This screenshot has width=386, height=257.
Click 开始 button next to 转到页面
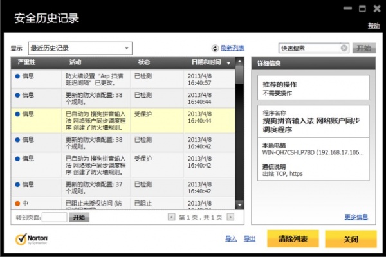point(79,217)
